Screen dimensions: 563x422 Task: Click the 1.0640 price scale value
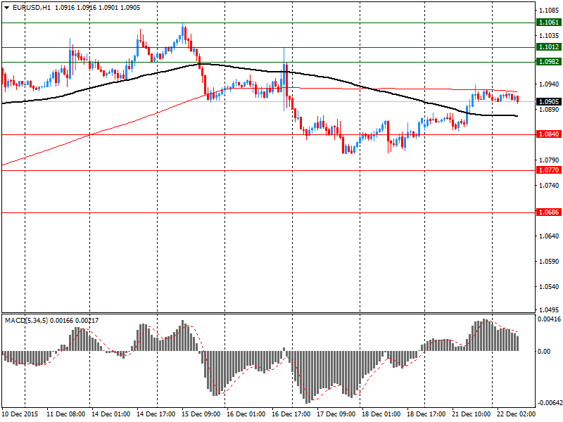click(x=549, y=236)
